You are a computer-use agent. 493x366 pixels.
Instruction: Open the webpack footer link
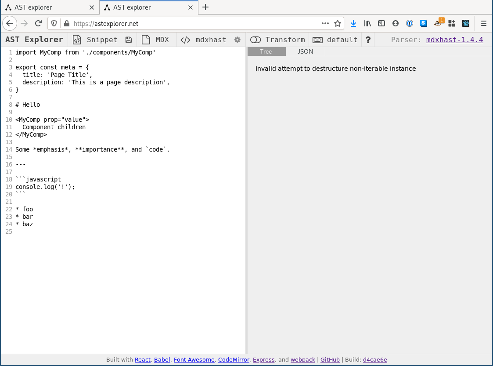tap(303, 360)
